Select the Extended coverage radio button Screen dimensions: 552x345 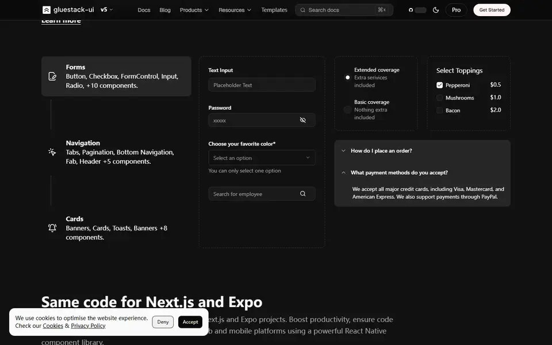click(x=347, y=77)
